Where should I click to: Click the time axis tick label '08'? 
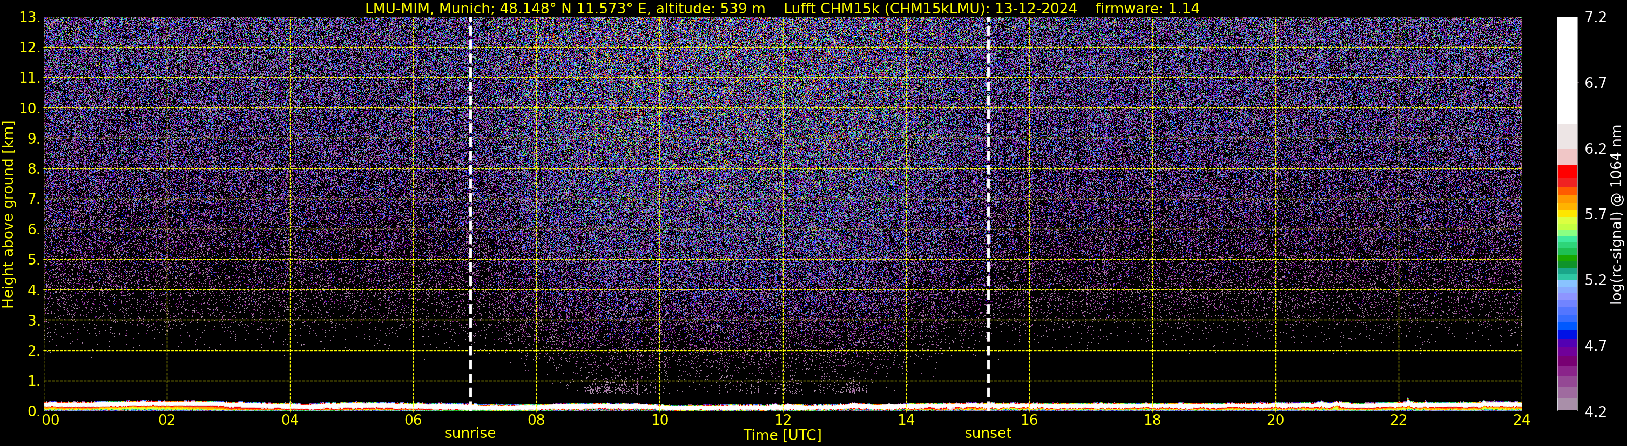(x=536, y=420)
